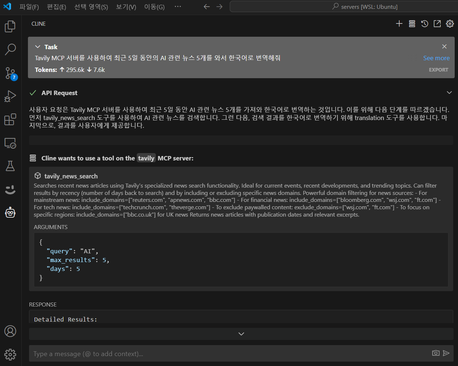Click the "max_results": 5 argument line
This screenshot has width=458, height=366.
[x=78, y=260]
